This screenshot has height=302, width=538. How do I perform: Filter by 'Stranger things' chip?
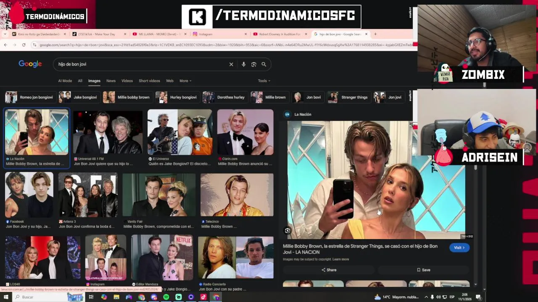348,97
